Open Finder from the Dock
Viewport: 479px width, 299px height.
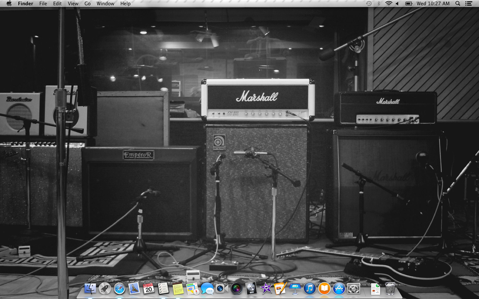coord(90,288)
